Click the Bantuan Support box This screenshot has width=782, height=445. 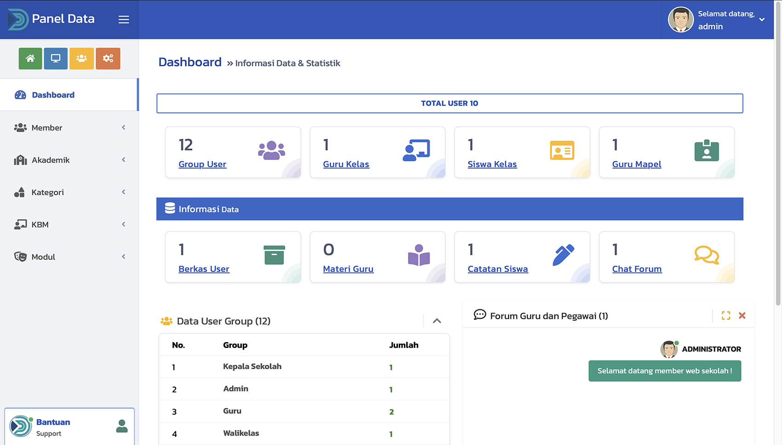[x=69, y=427]
